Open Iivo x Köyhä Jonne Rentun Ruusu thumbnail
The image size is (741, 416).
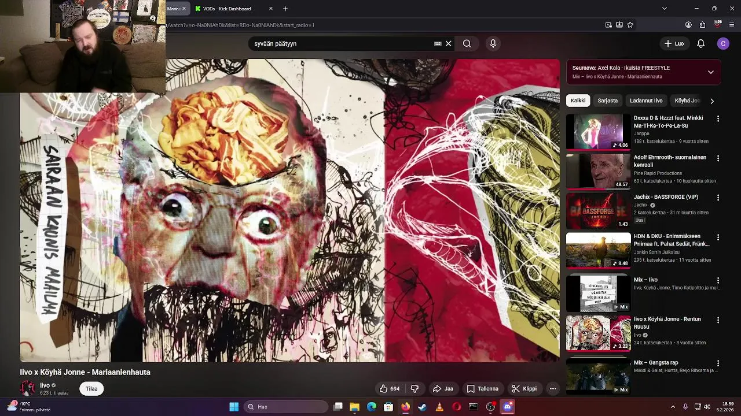(599, 333)
